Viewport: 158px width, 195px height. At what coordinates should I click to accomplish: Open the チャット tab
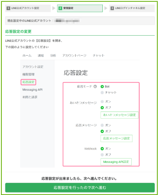(98, 56)
